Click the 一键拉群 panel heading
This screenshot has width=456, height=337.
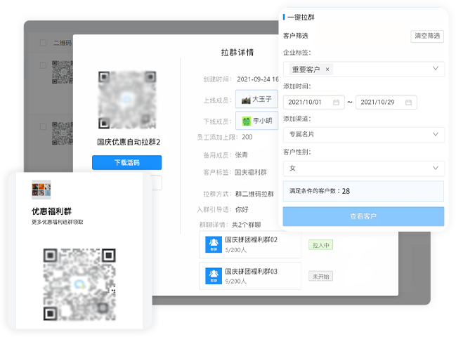301,18
